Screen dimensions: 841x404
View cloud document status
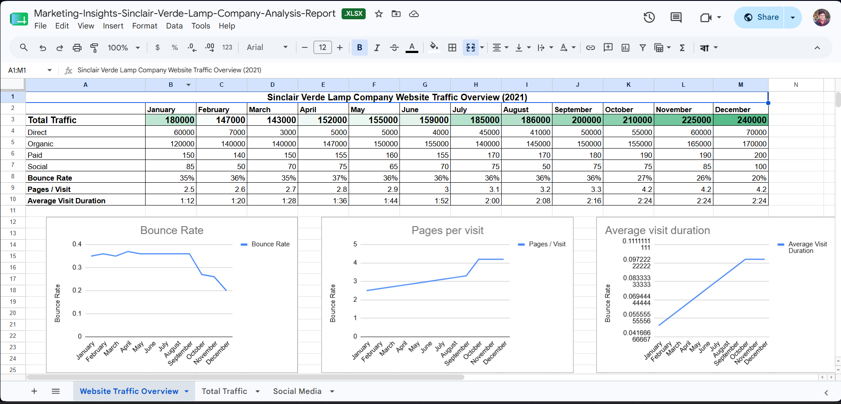click(414, 14)
